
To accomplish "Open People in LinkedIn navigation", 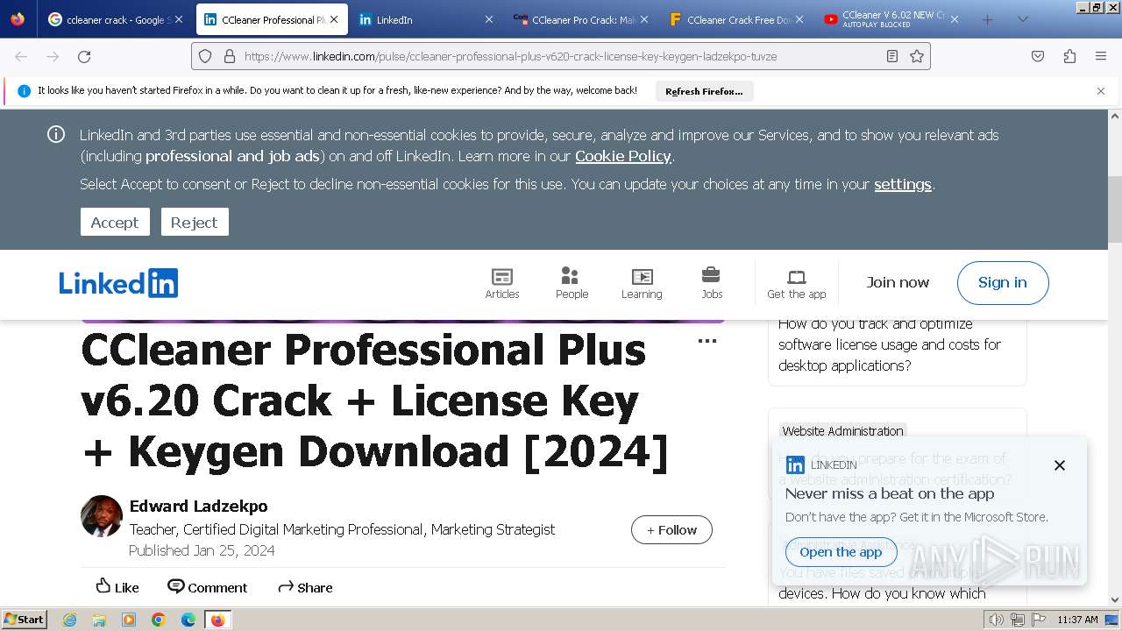I will 572,283.
